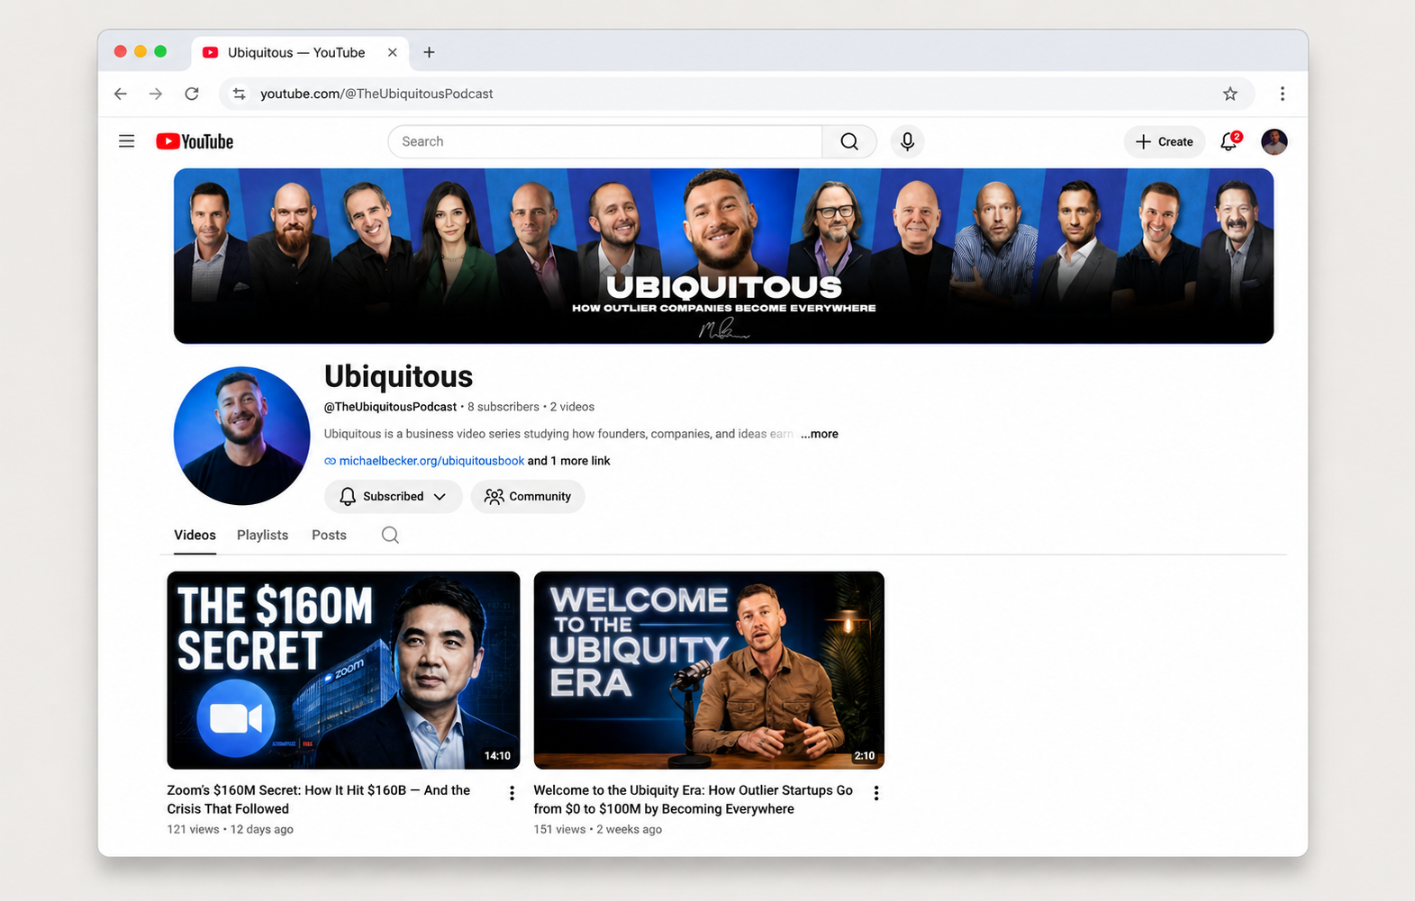This screenshot has height=901, width=1415.
Task: Go back using browser back arrow
Action: click(121, 94)
